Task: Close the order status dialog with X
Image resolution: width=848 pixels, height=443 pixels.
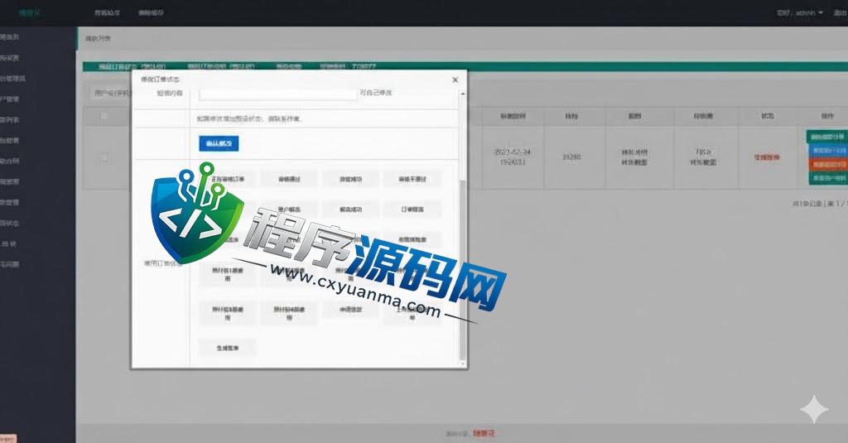Action: coord(455,79)
